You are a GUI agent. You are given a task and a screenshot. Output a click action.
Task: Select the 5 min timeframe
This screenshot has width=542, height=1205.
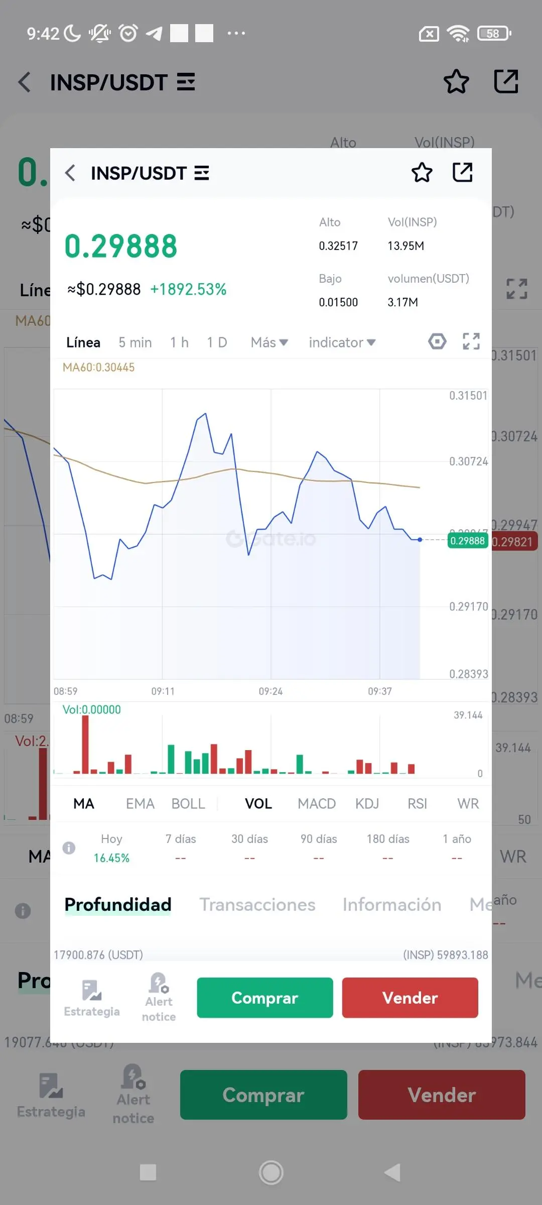[x=135, y=342]
